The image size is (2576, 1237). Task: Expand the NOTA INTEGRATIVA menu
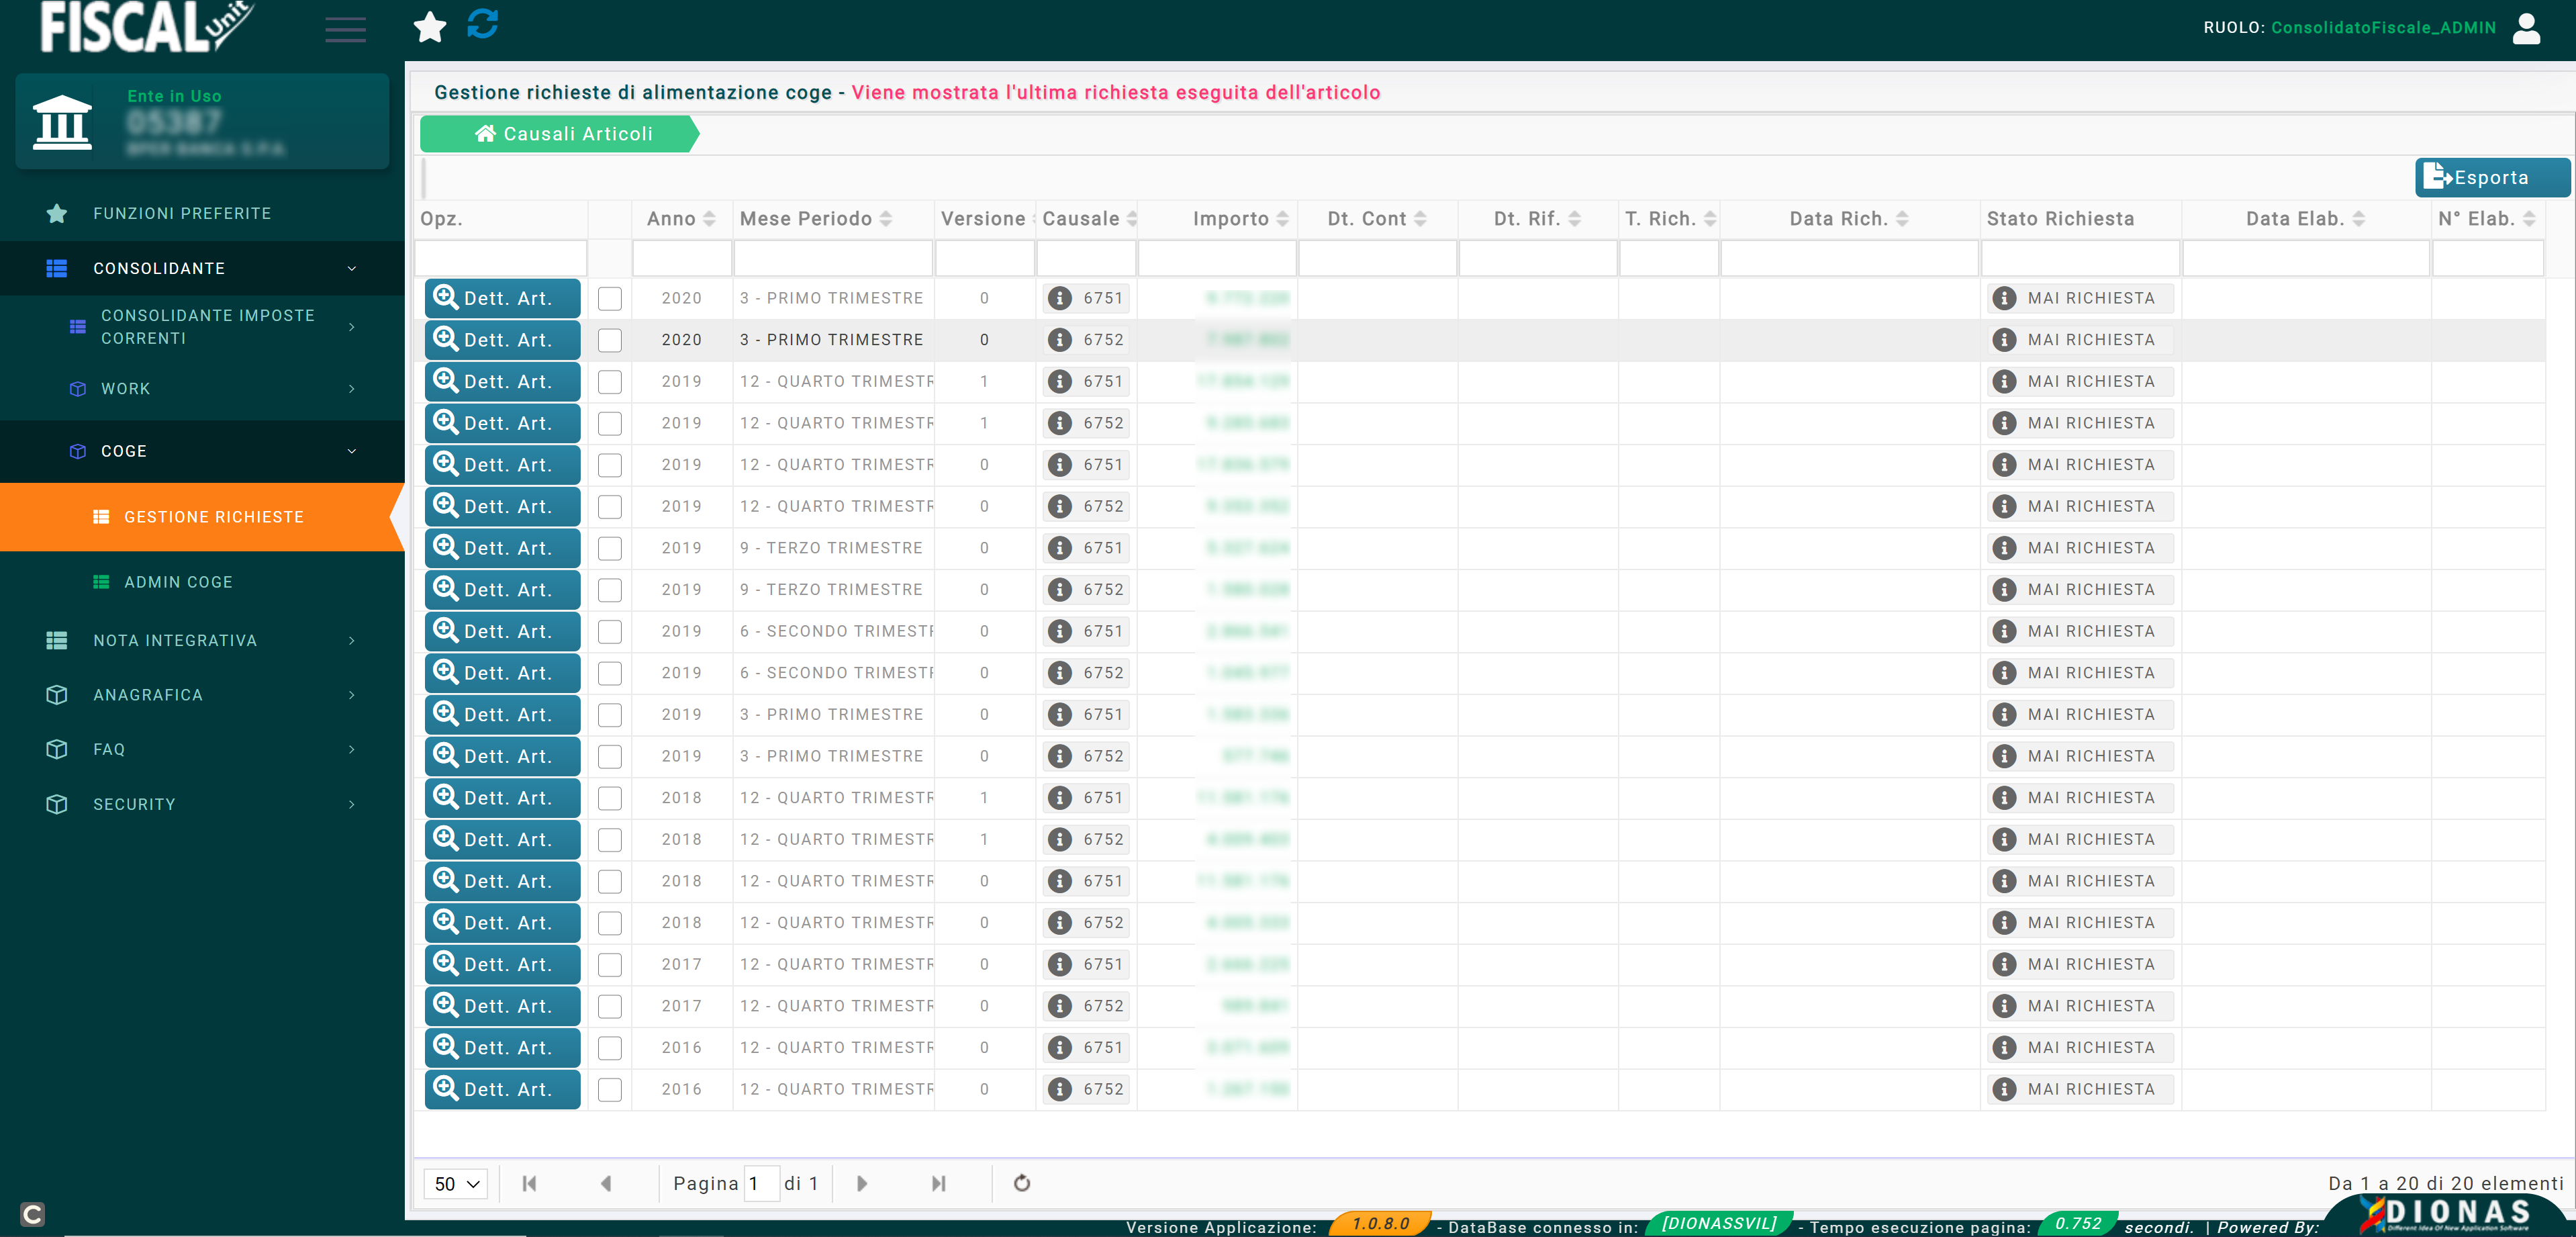point(352,641)
